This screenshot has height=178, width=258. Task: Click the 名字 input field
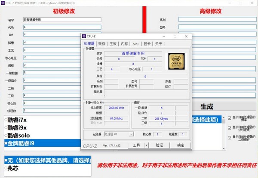point(62,20)
